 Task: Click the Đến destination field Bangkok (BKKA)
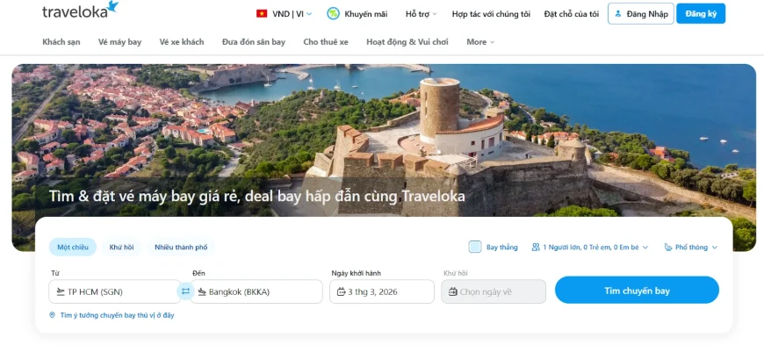pos(256,291)
